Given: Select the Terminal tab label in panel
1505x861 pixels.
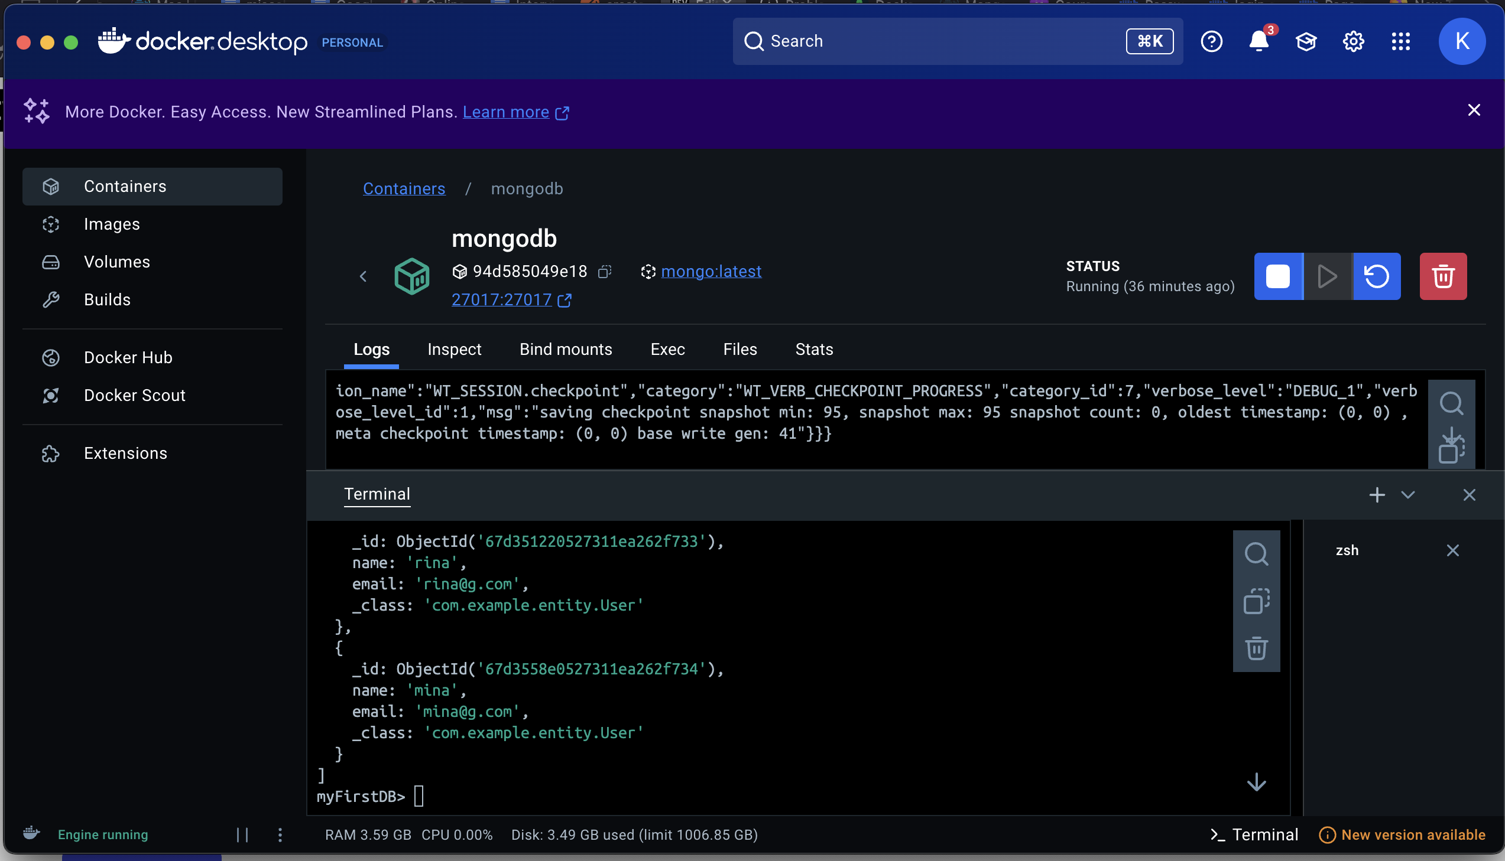Looking at the screenshot, I should coord(377,494).
